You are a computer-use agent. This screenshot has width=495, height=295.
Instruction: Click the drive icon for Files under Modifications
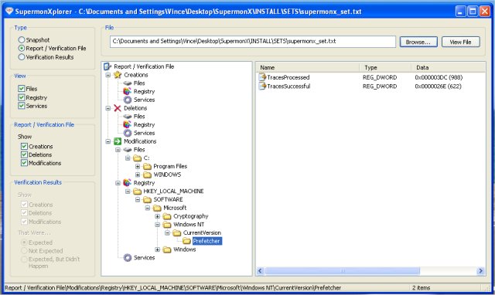pos(128,150)
